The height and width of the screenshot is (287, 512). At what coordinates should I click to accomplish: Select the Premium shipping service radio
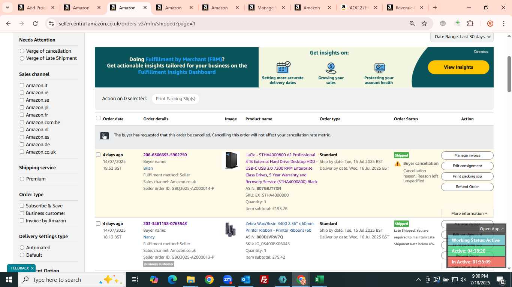pos(22,179)
